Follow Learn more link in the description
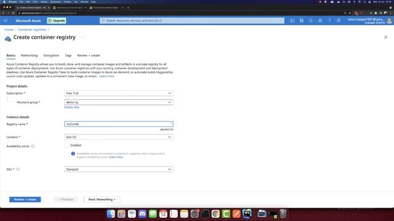 (107, 76)
